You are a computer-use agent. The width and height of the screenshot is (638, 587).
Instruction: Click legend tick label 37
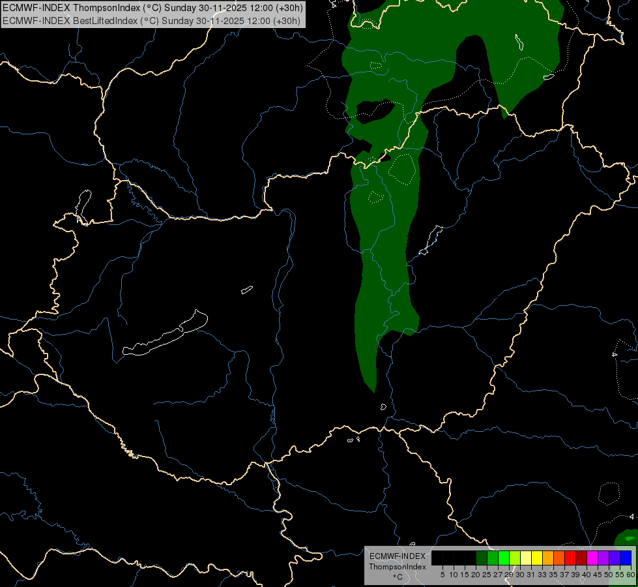tap(565, 575)
